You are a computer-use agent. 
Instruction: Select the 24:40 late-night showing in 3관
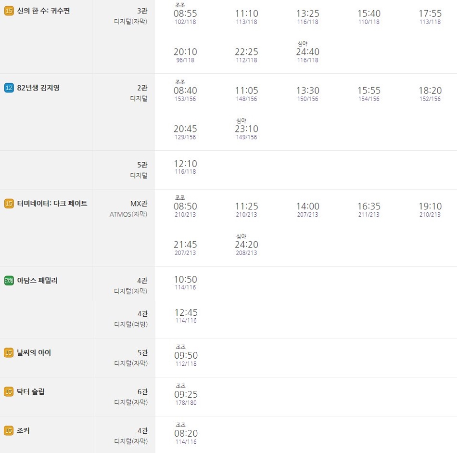pos(308,52)
